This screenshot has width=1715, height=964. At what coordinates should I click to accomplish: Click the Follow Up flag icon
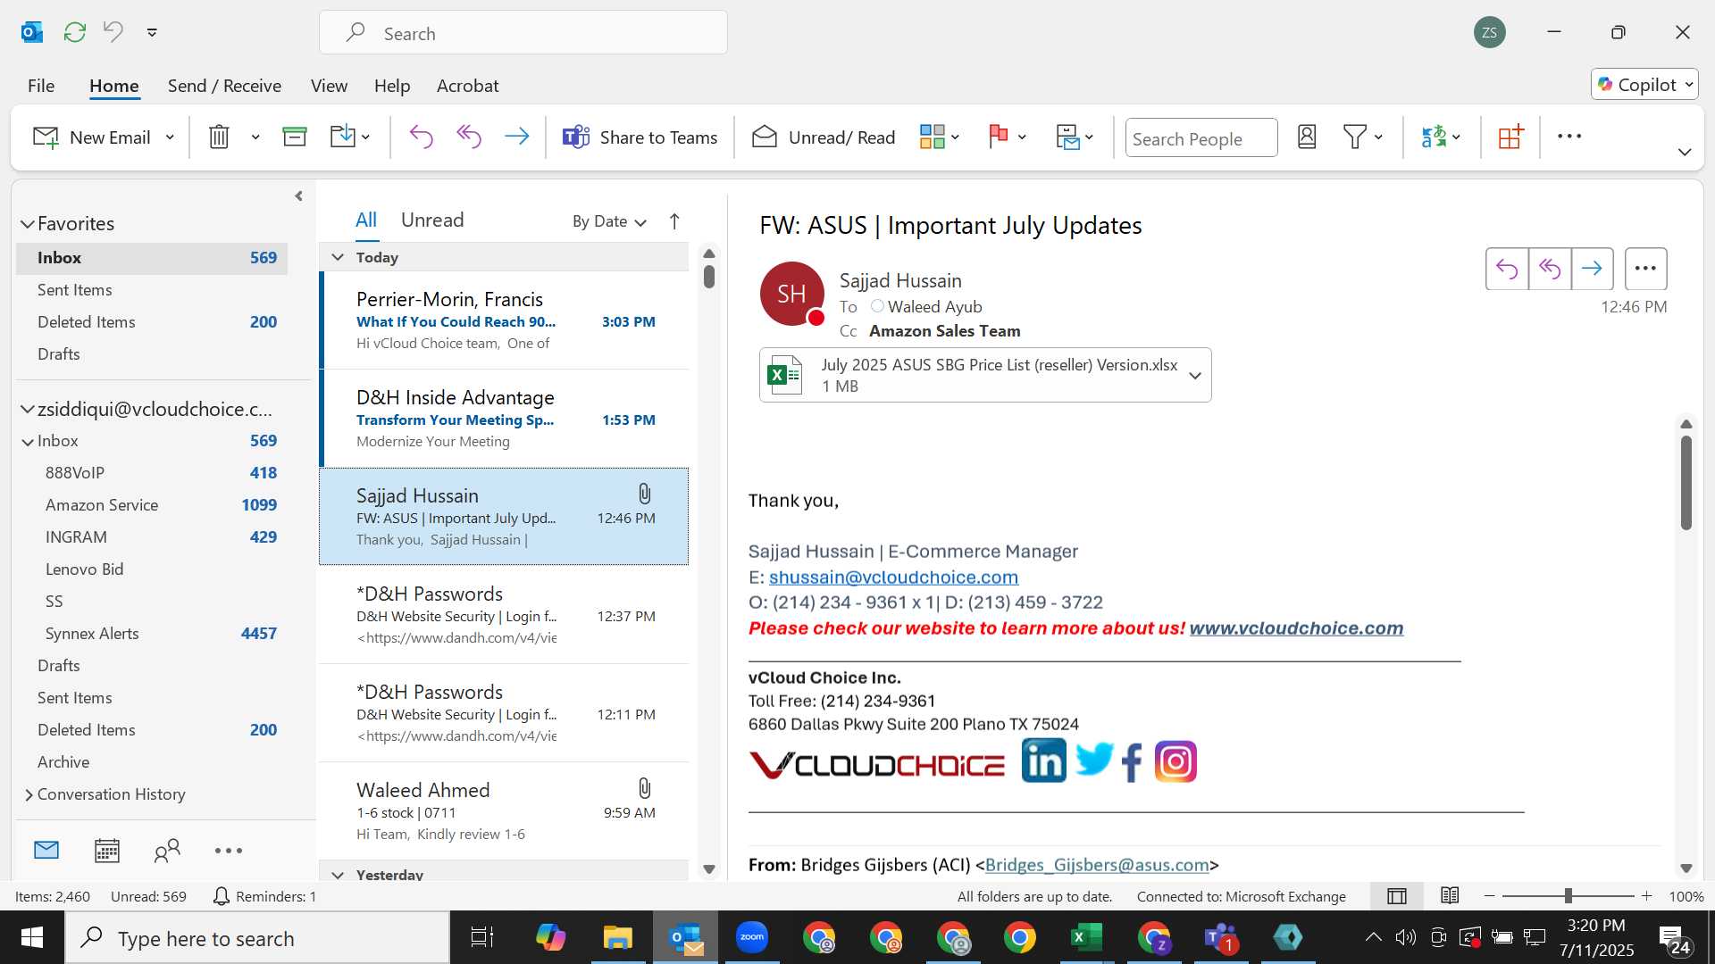click(x=999, y=137)
